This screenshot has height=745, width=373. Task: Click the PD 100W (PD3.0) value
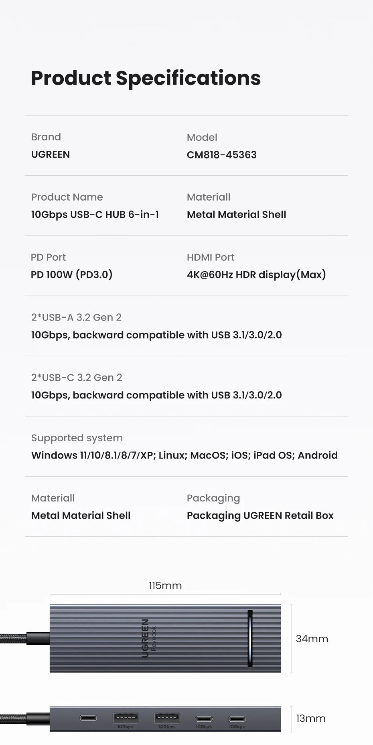click(x=72, y=275)
